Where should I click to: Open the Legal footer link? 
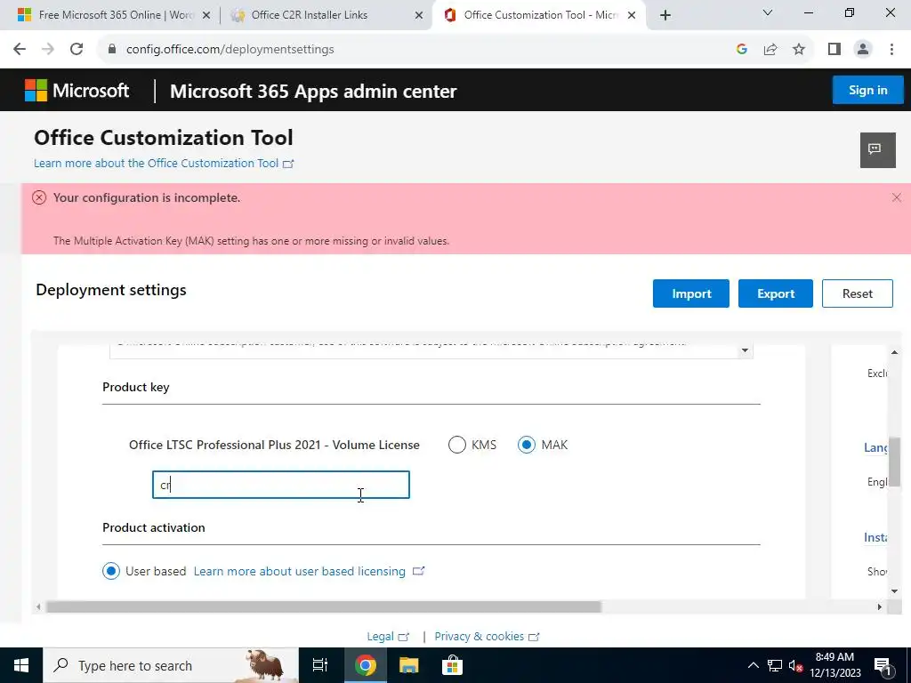[388, 637]
